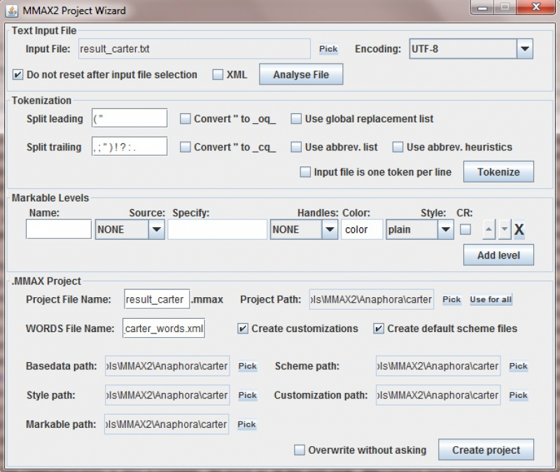The image size is (560, 472).
Task: Click the move level down arrow
Action: pyautogui.click(x=505, y=229)
